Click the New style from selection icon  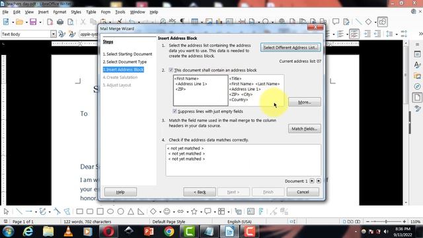click(x=72, y=34)
